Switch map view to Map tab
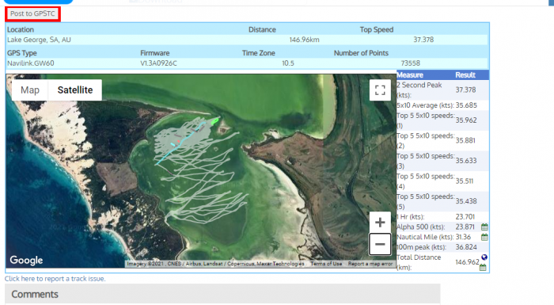Image resolution: width=554 pixels, height=305 pixels. [x=30, y=90]
